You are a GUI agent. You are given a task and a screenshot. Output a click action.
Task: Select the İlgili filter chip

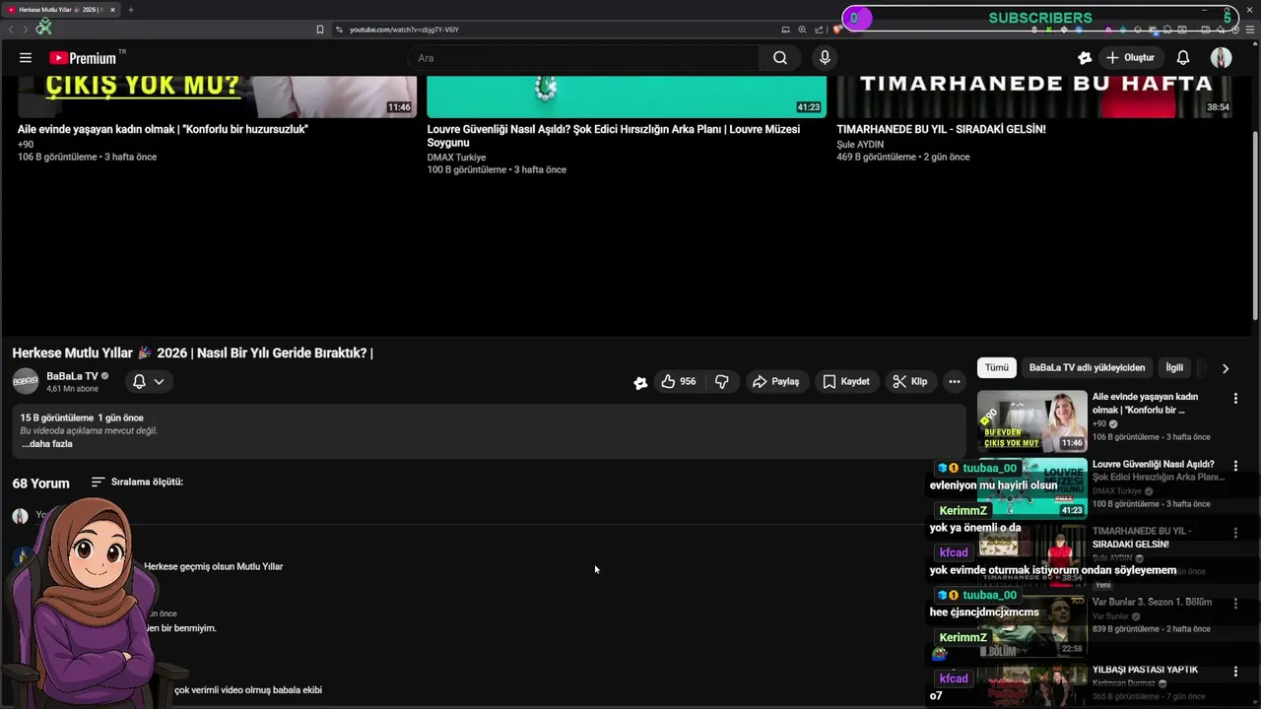coord(1174,367)
